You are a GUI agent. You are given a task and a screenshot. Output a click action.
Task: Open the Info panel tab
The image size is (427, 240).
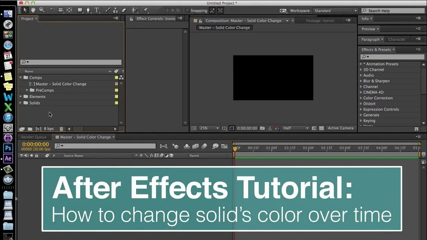365,19
